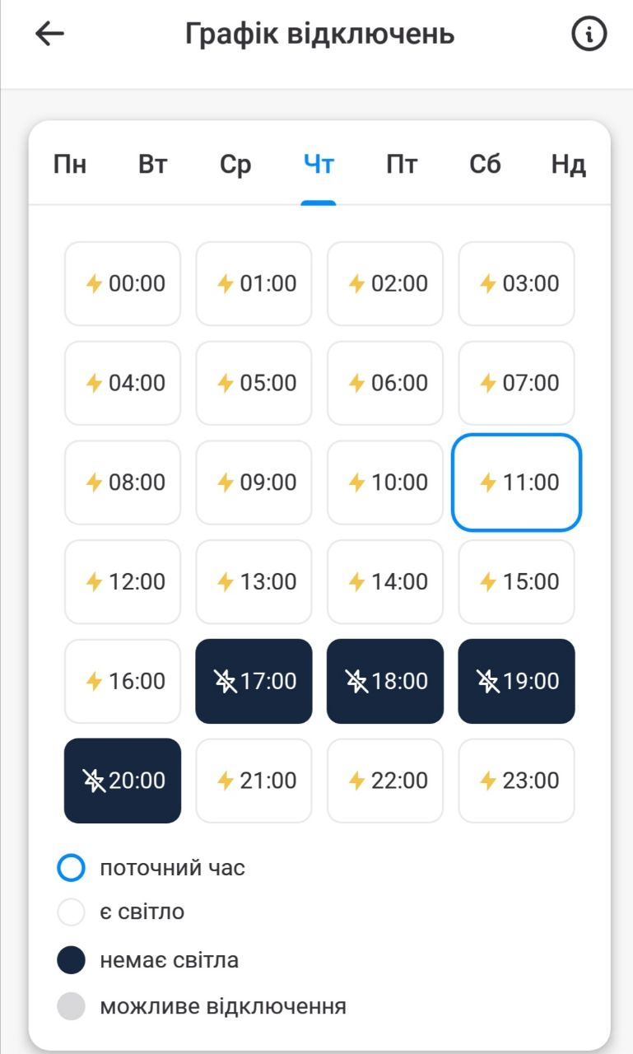This screenshot has width=633, height=1054.
Task: Open the Сб day tab
Action: [x=485, y=165]
